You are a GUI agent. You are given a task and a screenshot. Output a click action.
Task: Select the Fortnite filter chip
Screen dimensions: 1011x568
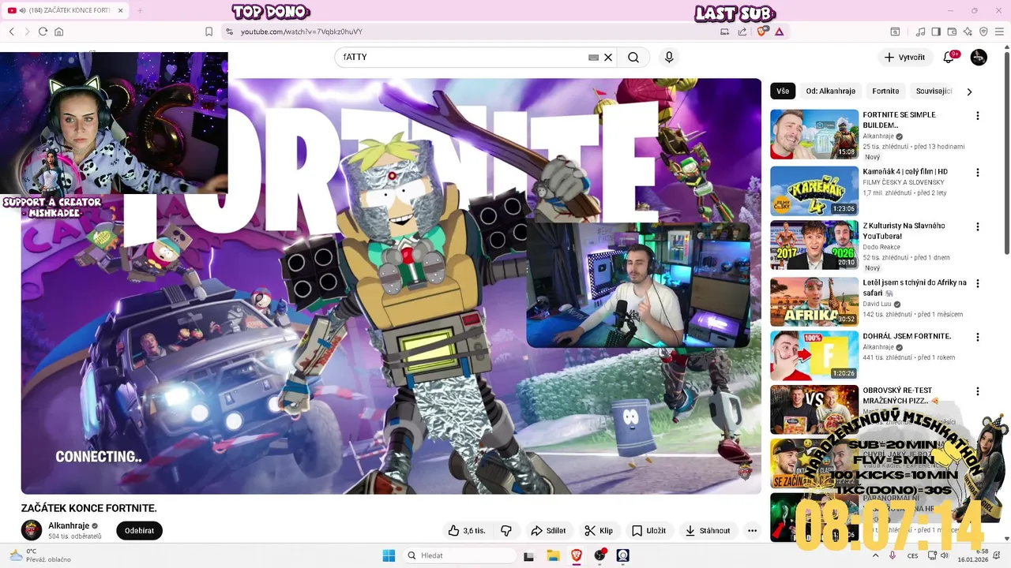point(885,92)
